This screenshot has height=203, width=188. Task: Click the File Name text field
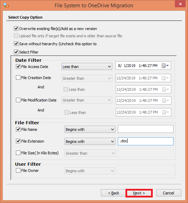(145, 129)
